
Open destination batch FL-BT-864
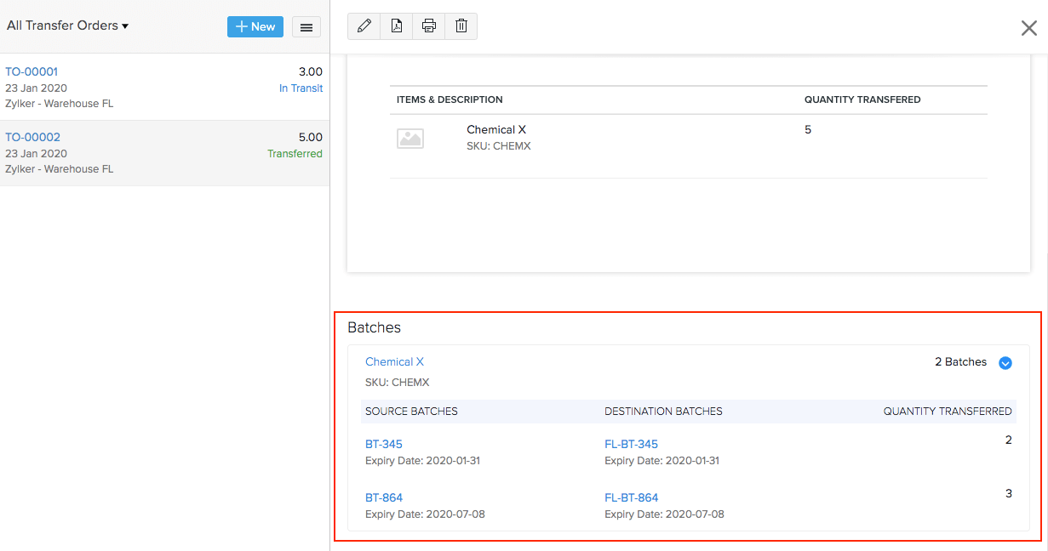pos(631,497)
